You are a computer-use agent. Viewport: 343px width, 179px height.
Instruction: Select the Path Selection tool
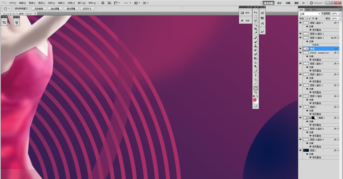[255, 80]
